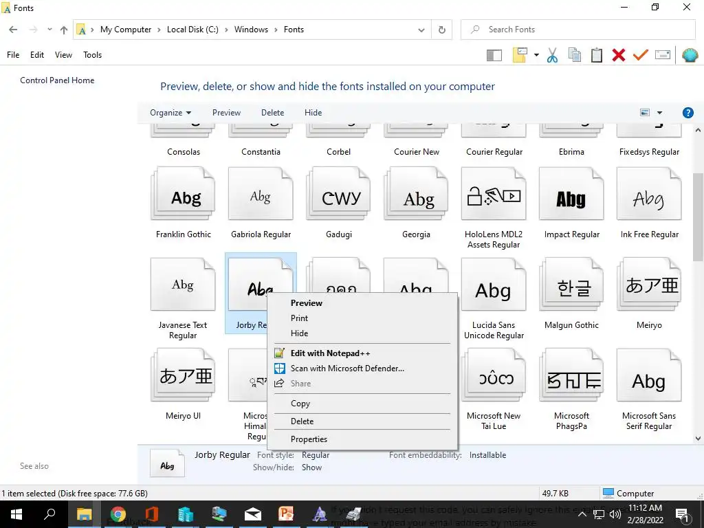Image resolution: width=704 pixels, height=528 pixels.
Task: Expand the view options dropdown arrow
Action: coord(659,113)
